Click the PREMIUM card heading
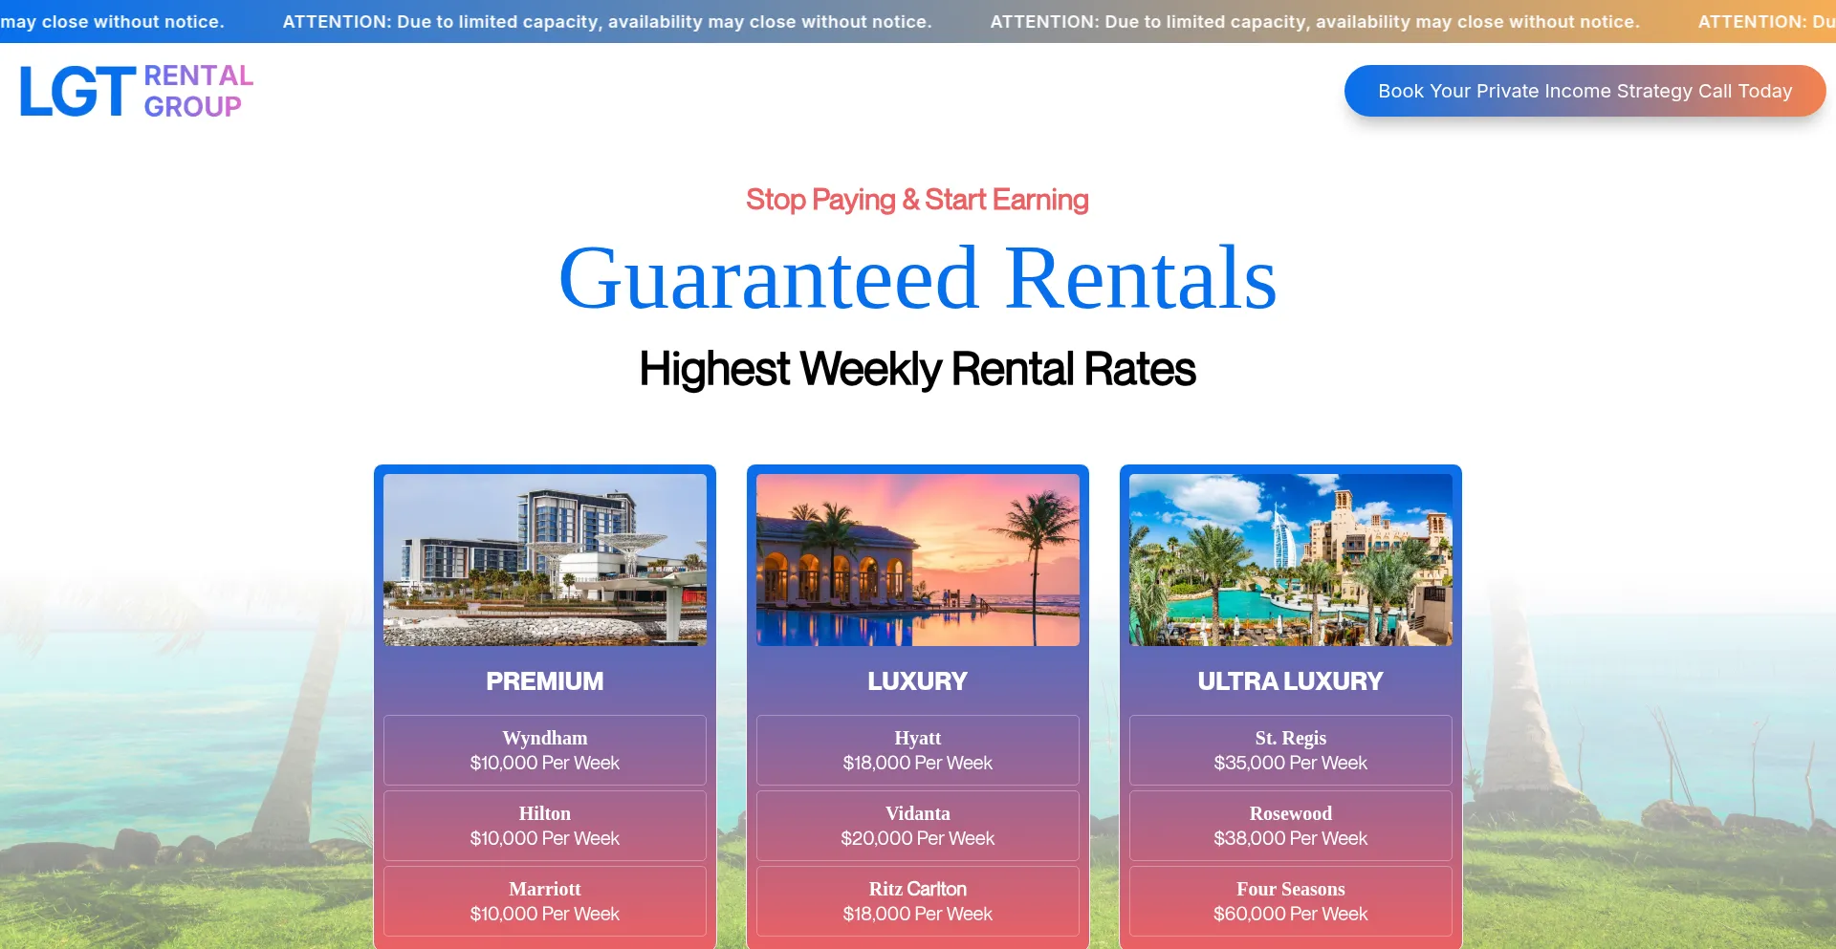This screenshot has width=1836, height=949. click(x=545, y=681)
